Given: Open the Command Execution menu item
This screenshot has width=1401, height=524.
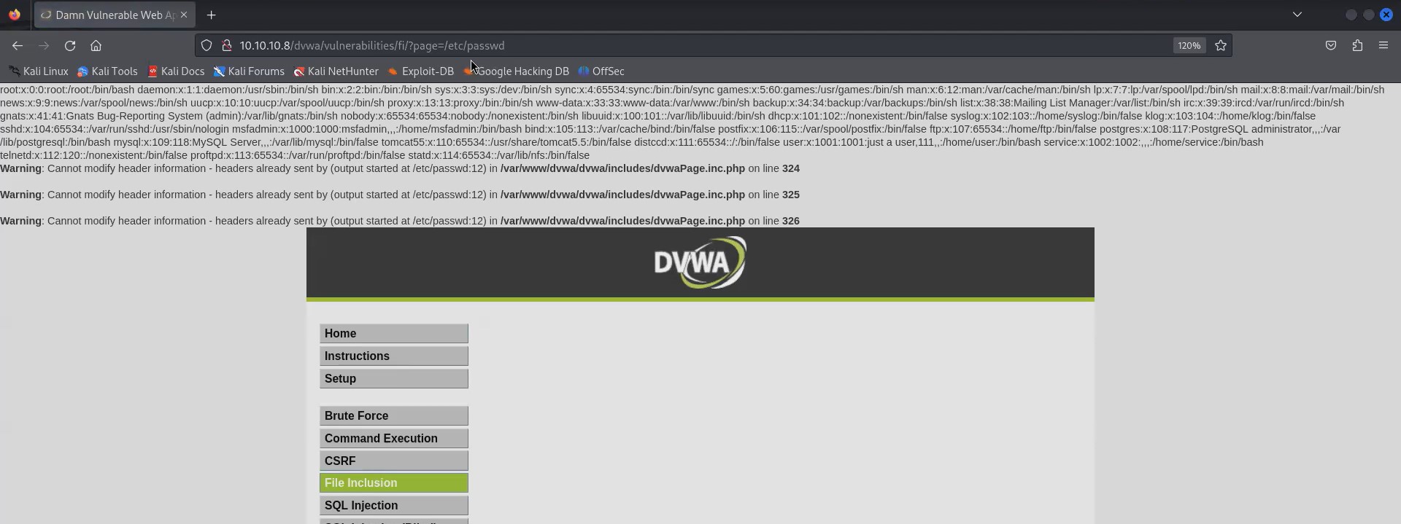Looking at the screenshot, I should pyautogui.click(x=394, y=439).
